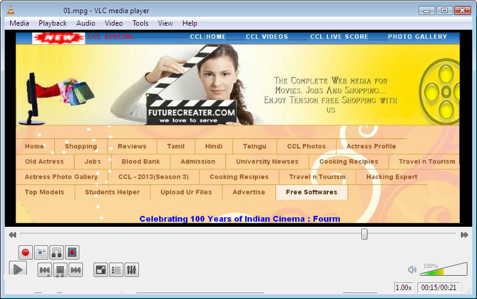477x299 pixels.
Task: Click CCL:HOME in video header
Action: 207,37
